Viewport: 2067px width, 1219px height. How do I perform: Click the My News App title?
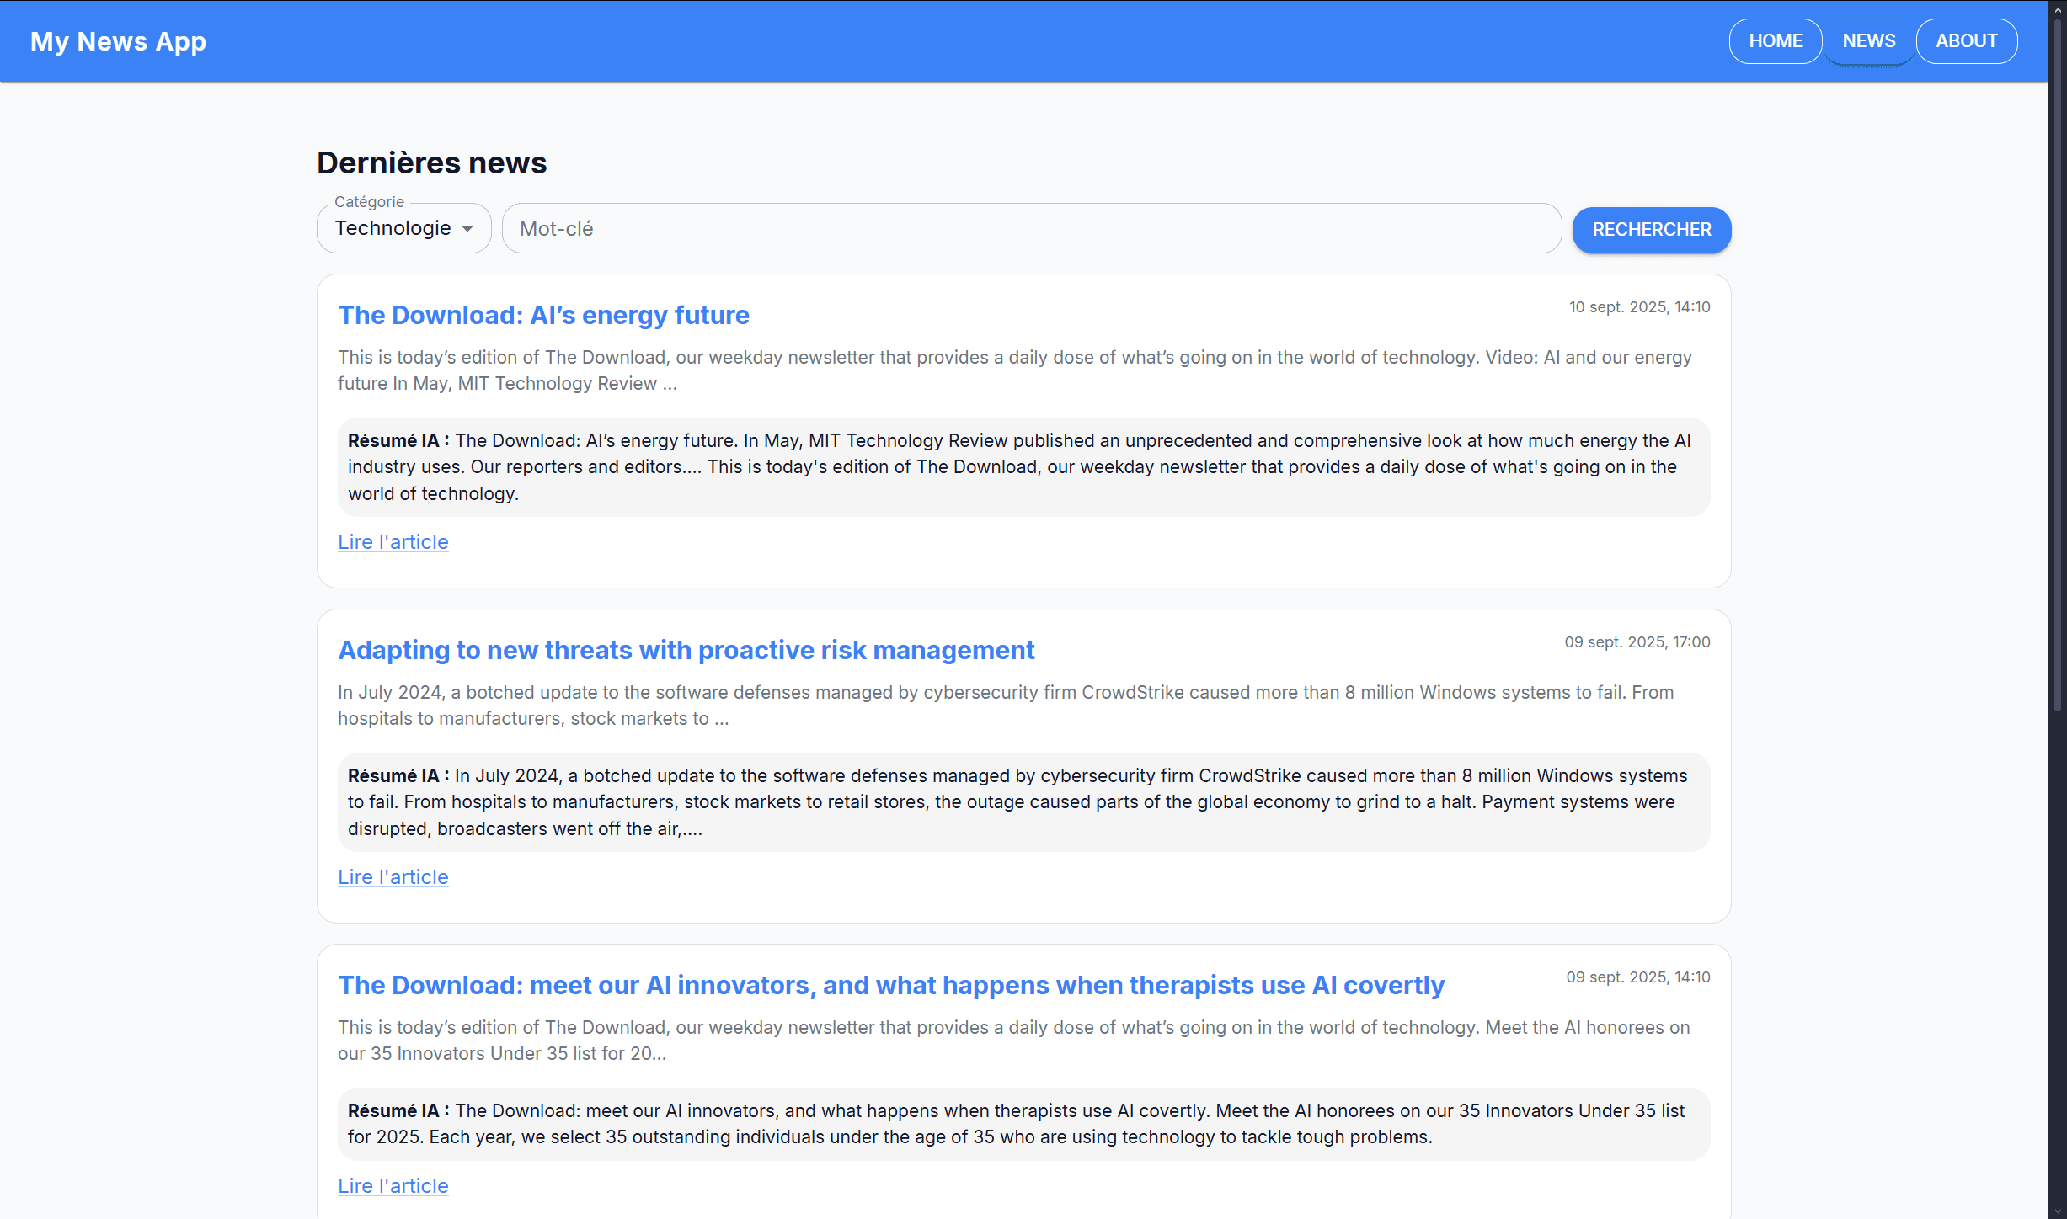118,41
